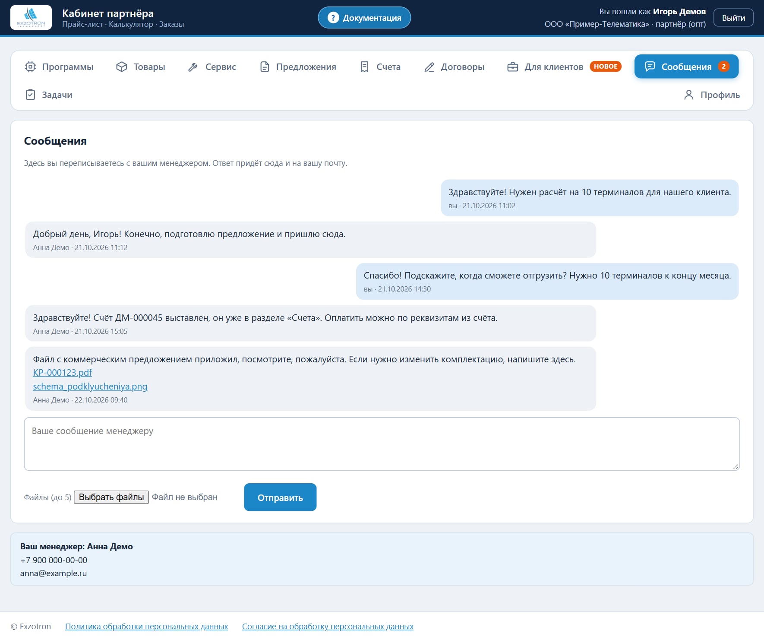Image resolution: width=764 pixels, height=640 pixels.
Task: Click the Выйти logout button
Action: click(x=733, y=18)
